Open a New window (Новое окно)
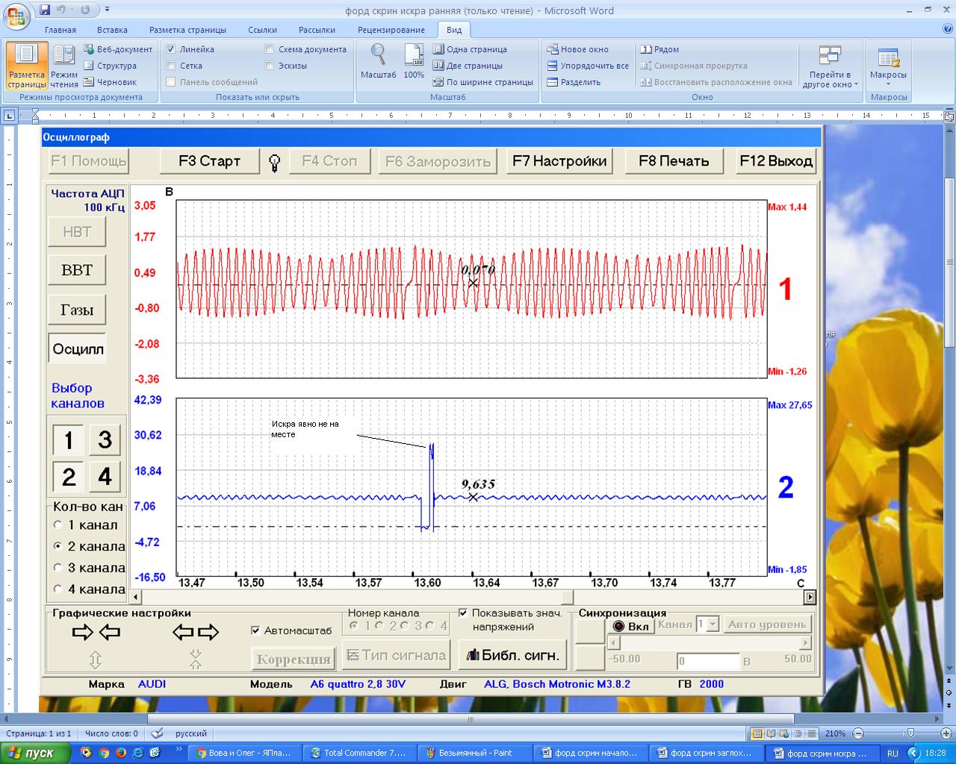 [577, 49]
